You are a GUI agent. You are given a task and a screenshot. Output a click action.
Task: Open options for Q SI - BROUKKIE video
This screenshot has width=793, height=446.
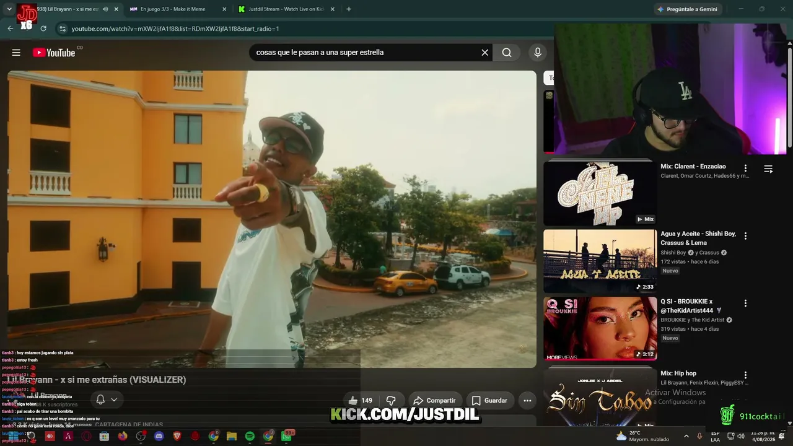point(745,304)
